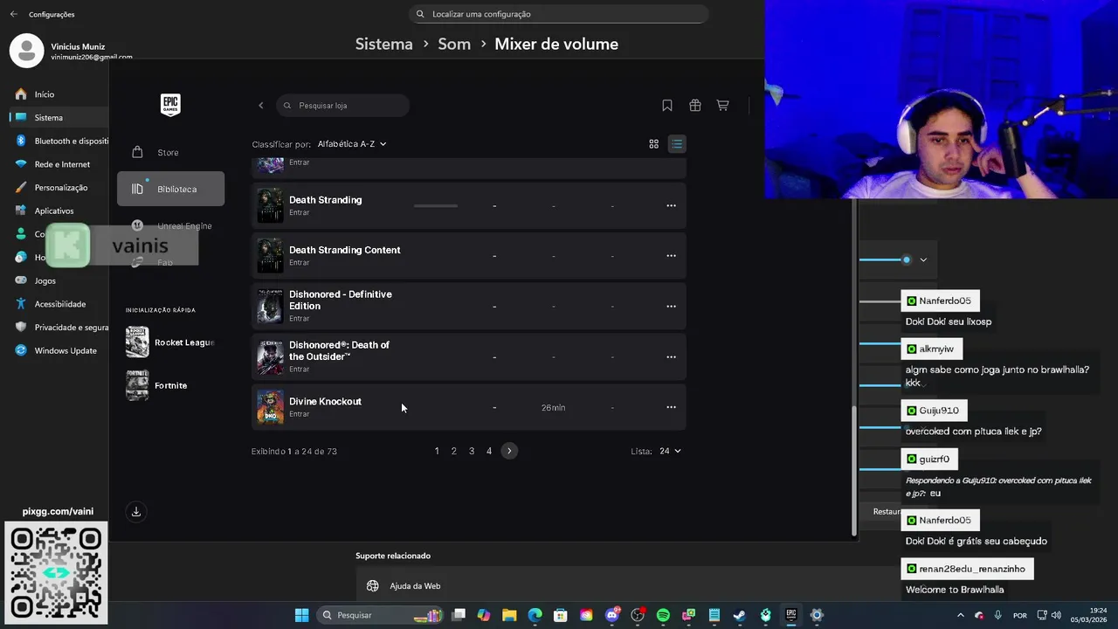Open File Explorer from the taskbar

[509, 615]
